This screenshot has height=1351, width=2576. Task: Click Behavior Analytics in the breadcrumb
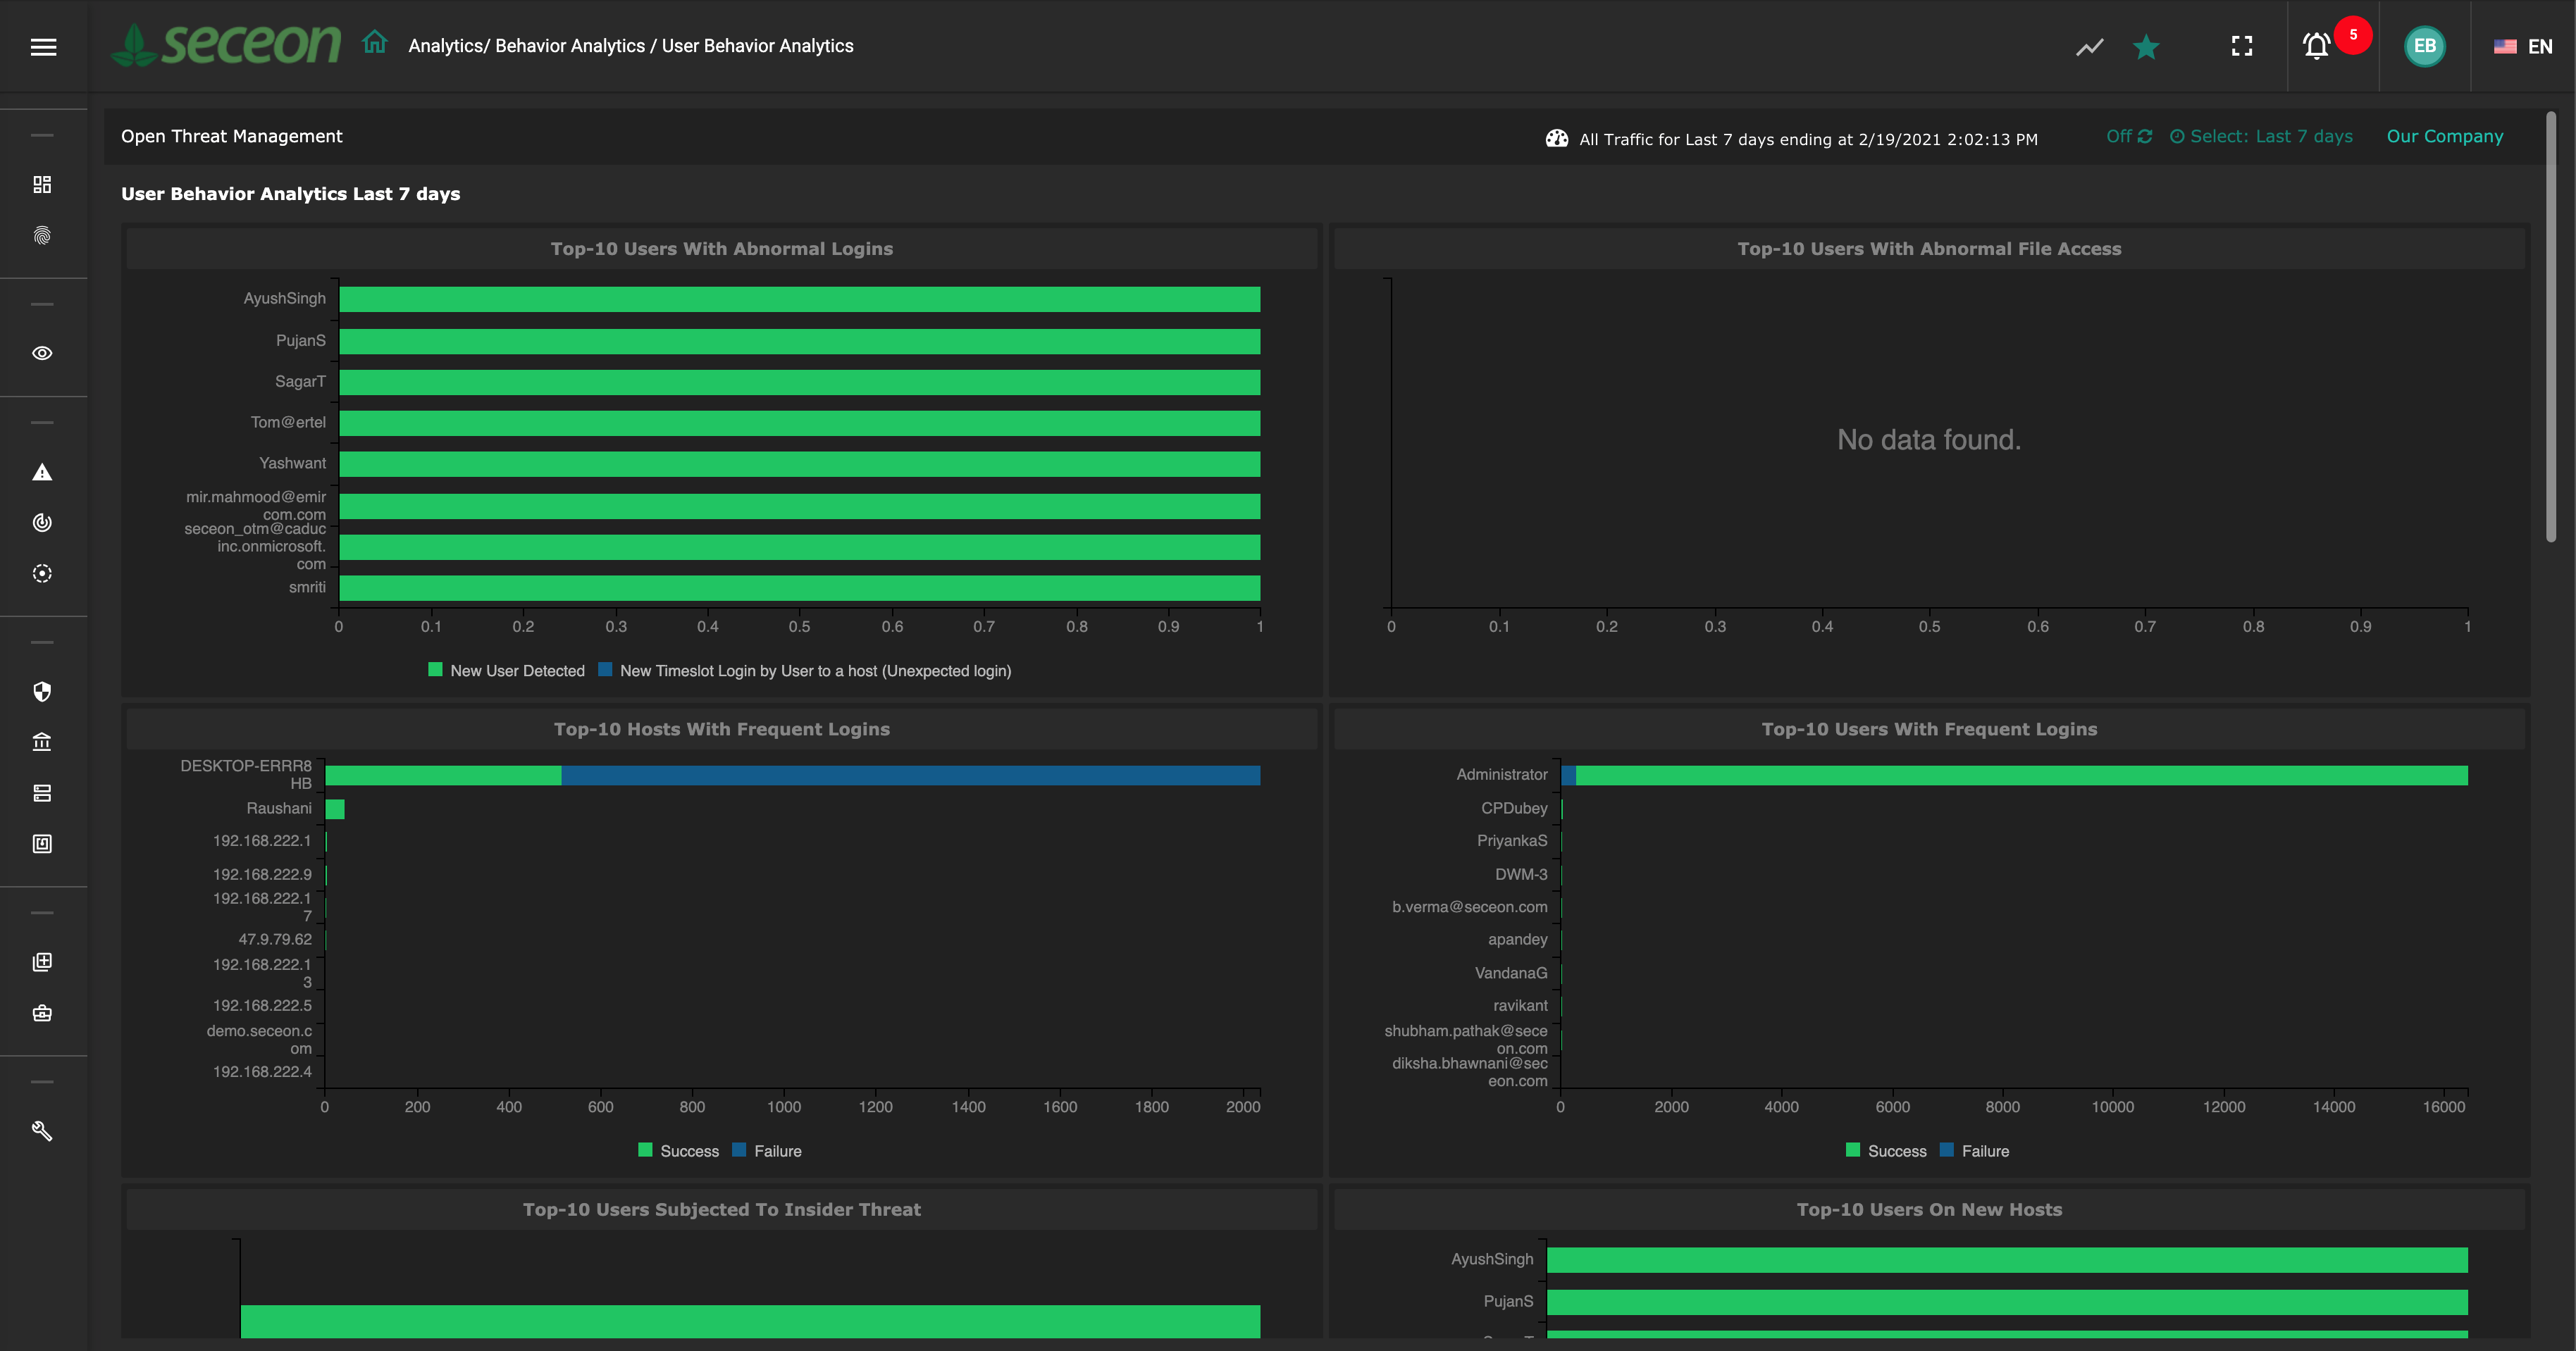click(570, 46)
